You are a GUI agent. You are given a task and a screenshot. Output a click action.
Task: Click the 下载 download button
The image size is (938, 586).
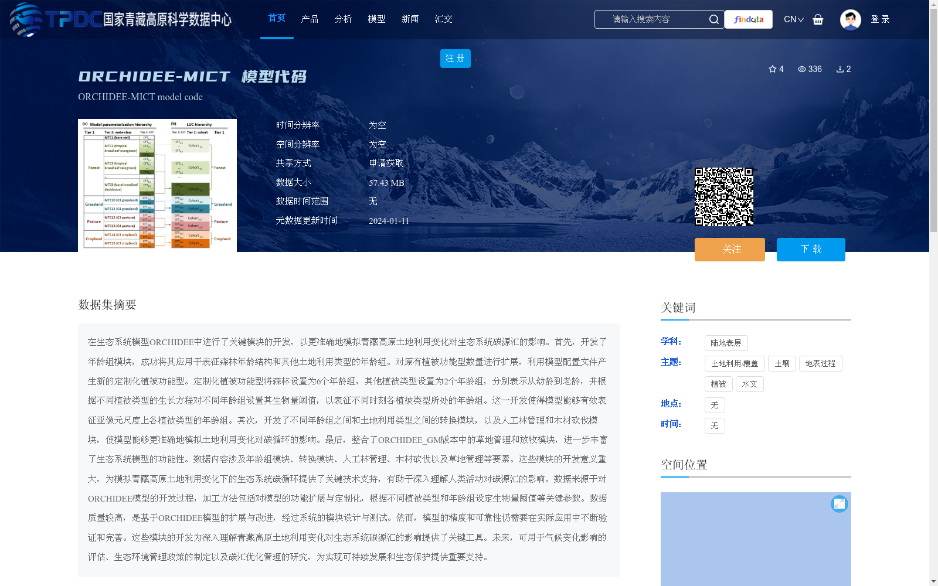click(810, 249)
